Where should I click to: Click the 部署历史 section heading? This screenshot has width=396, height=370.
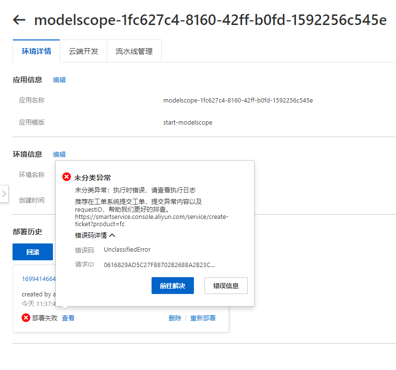click(27, 231)
